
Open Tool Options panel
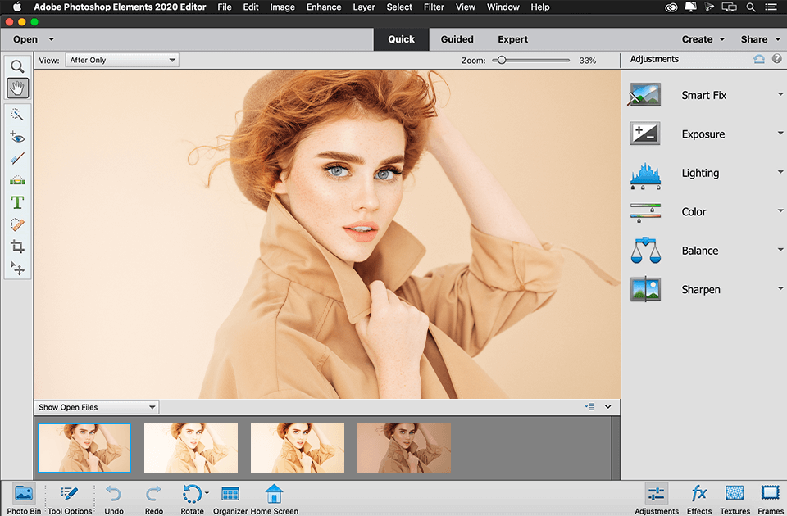(70, 500)
